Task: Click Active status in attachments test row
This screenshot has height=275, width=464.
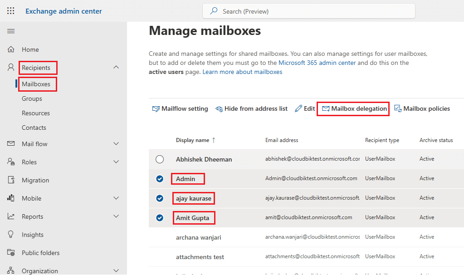Action: (427, 256)
